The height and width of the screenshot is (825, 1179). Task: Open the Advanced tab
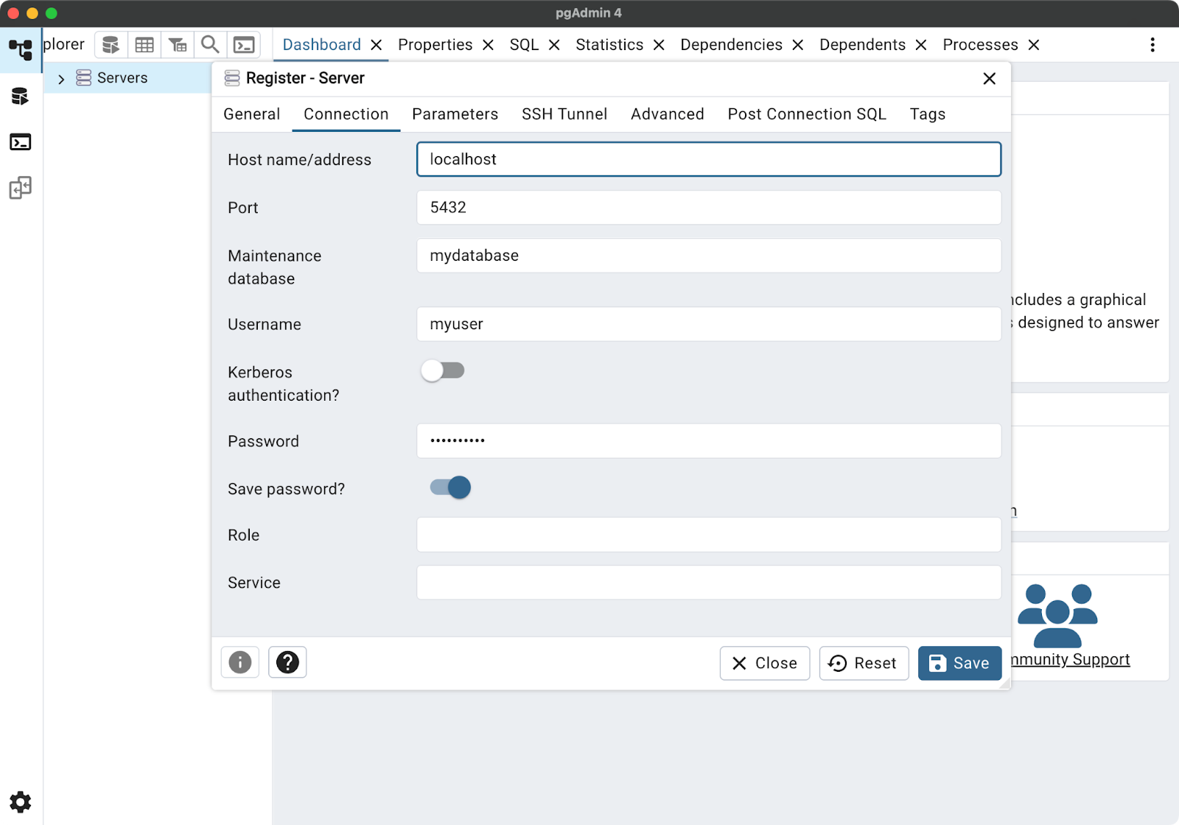[668, 114]
